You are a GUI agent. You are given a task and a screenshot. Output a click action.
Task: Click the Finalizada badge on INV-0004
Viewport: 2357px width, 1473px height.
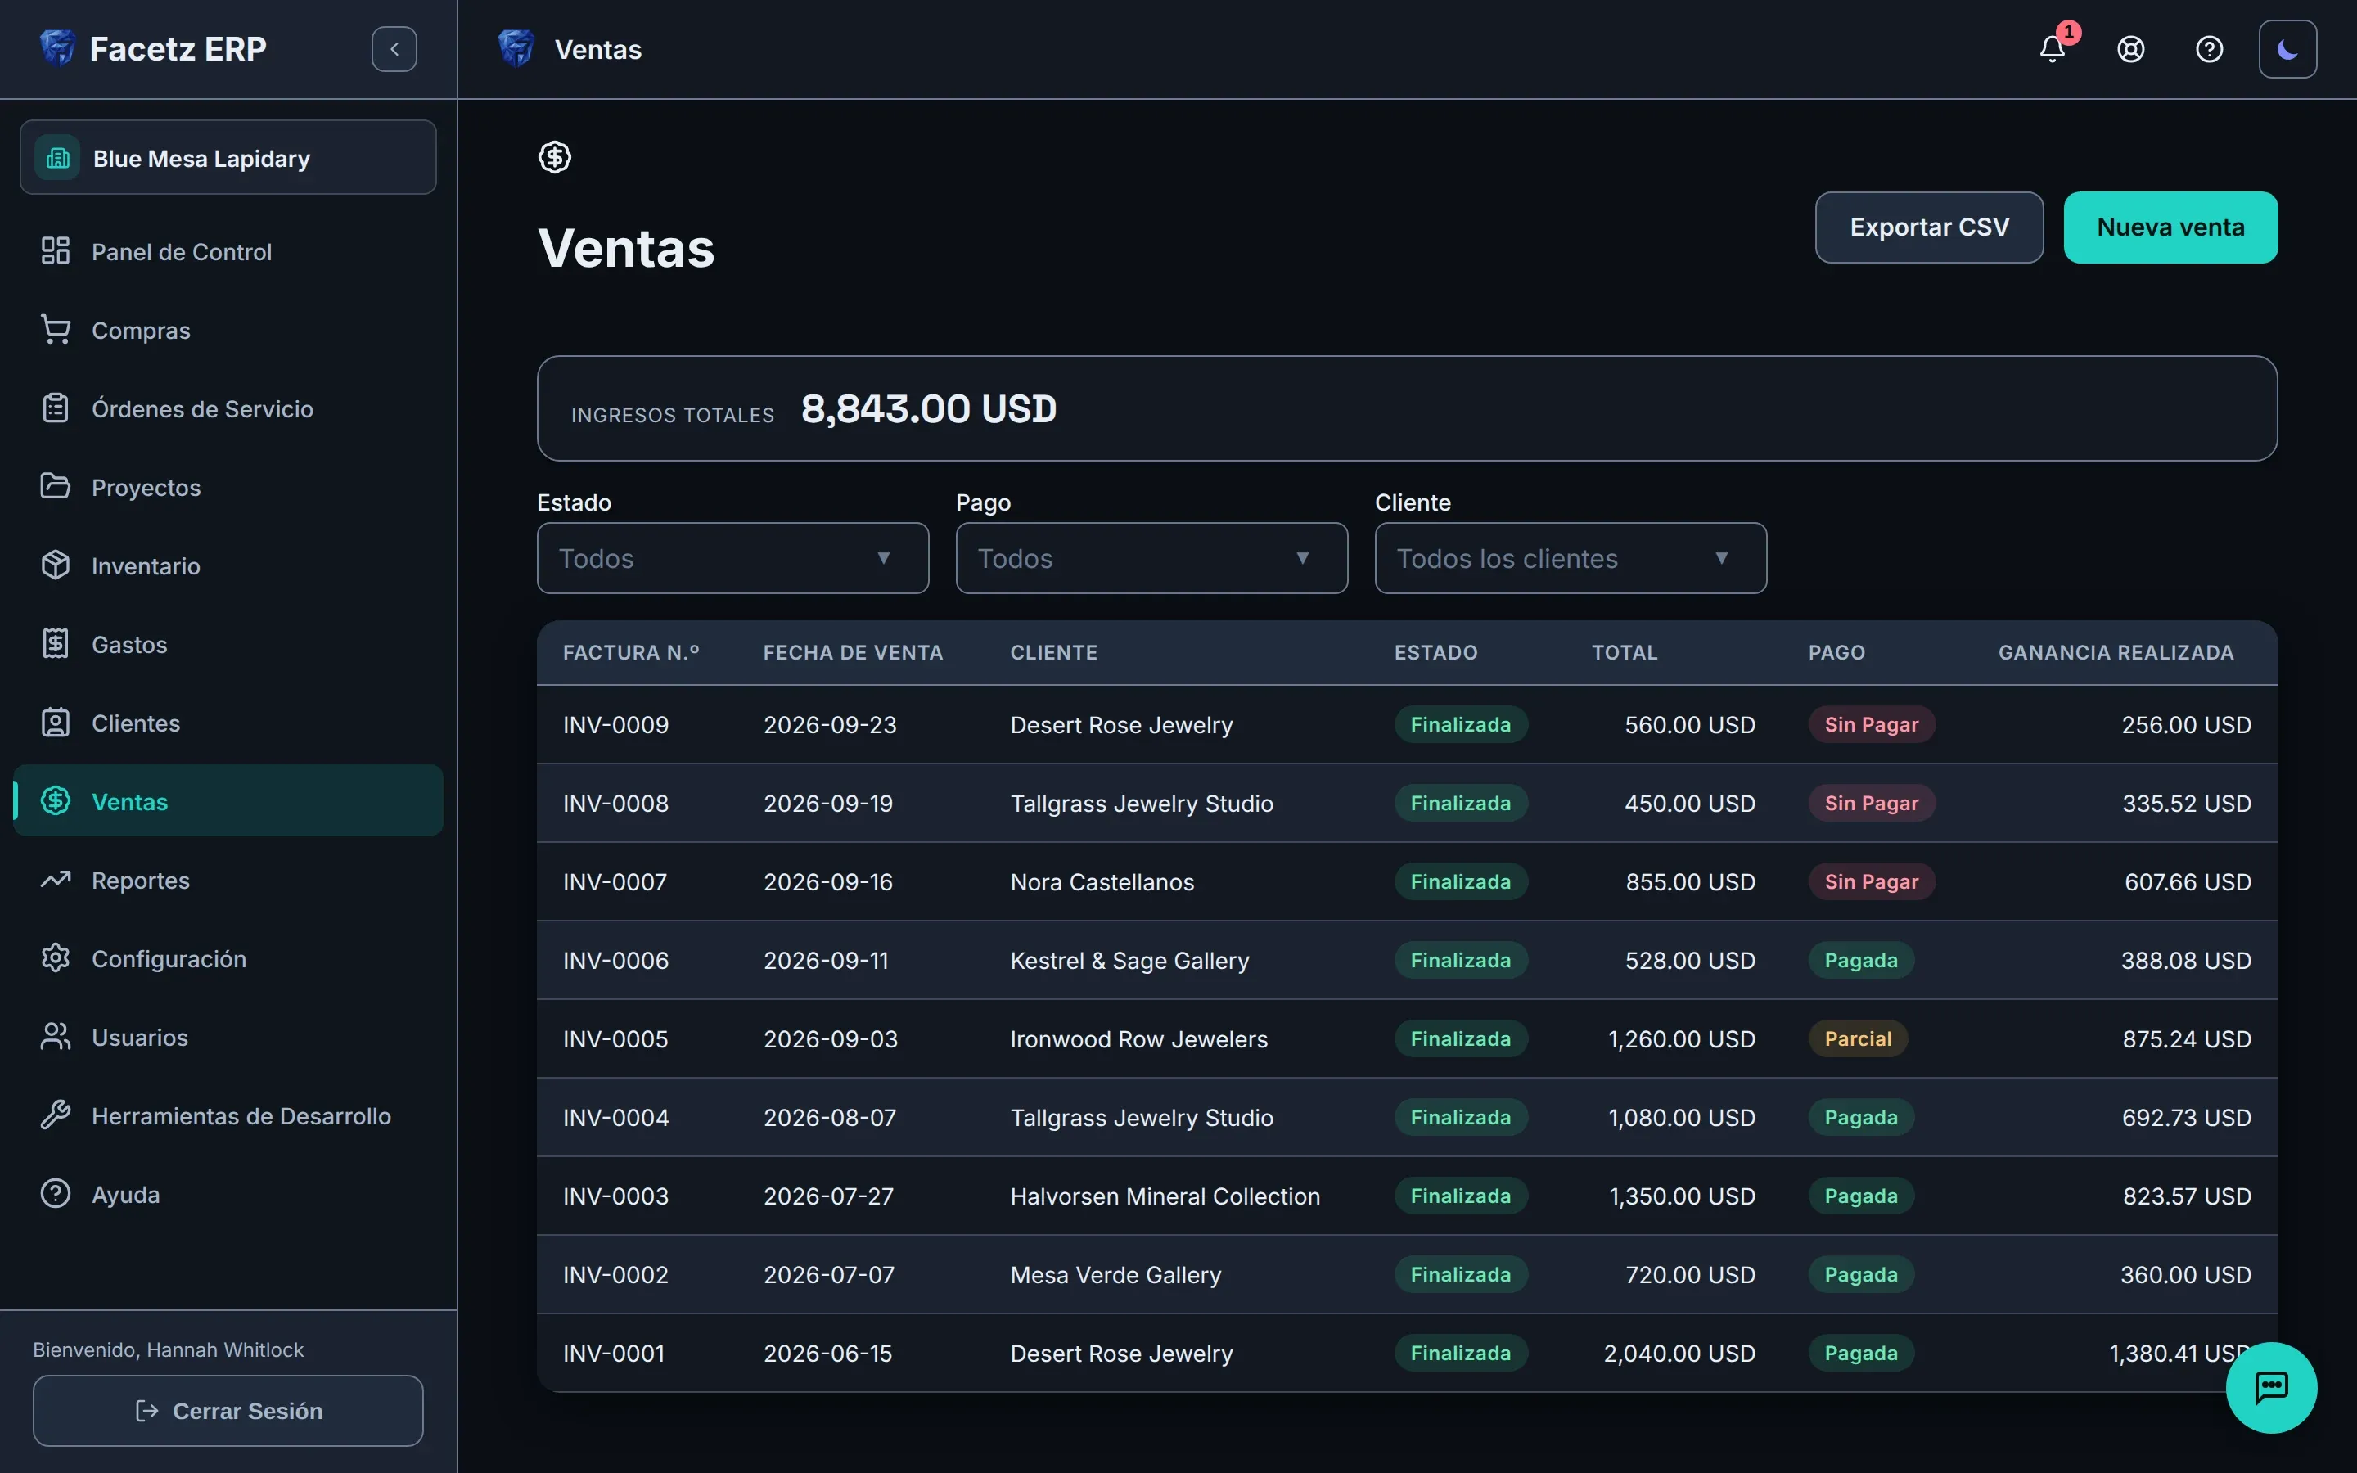coord(1461,1117)
